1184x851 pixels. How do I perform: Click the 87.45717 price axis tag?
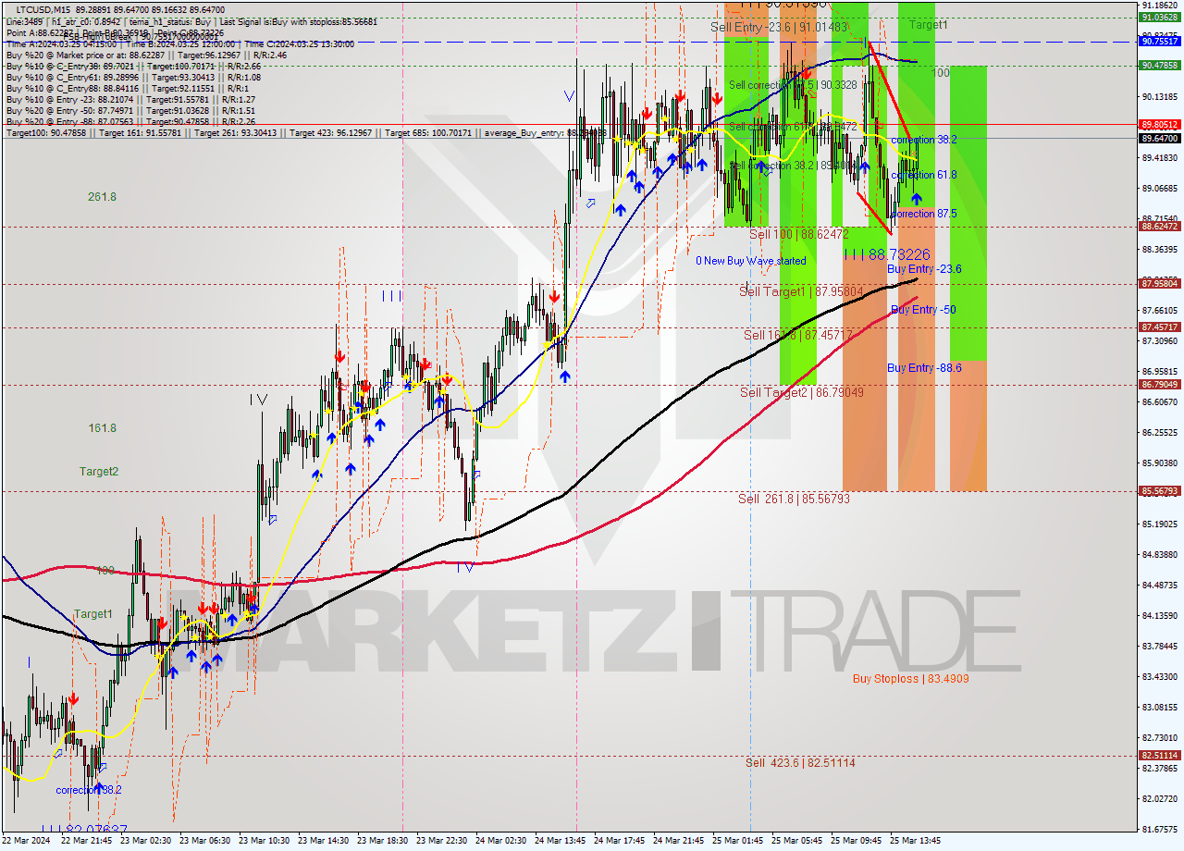pos(1159,327)
